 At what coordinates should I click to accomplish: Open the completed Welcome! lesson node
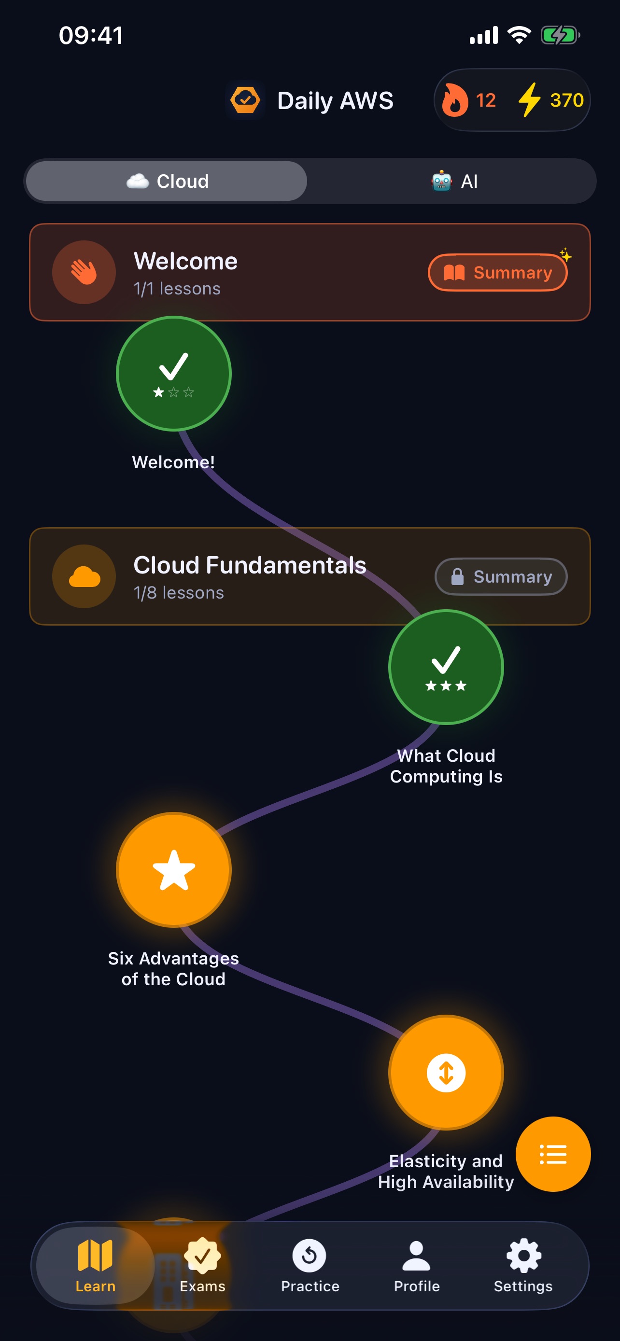coord(173,373)
